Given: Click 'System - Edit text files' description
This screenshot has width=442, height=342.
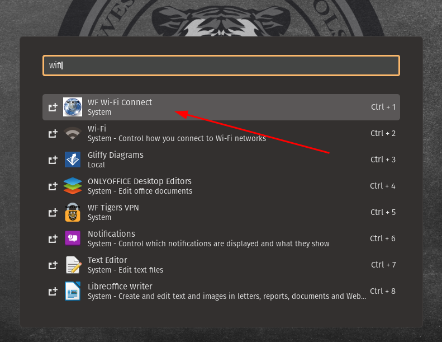Looking at the screenshot, I should click(x=125, y=270).
